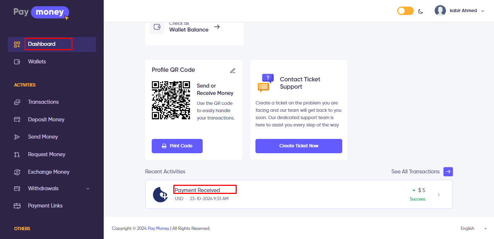
Task: Click the profile QR code image
Action: [171, 100]
